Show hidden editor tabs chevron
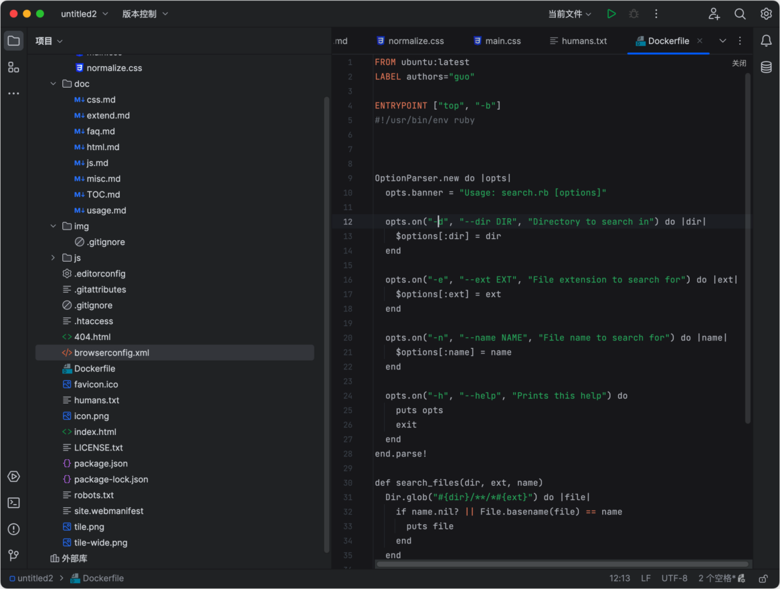780x589 pixels. [722, 41]
